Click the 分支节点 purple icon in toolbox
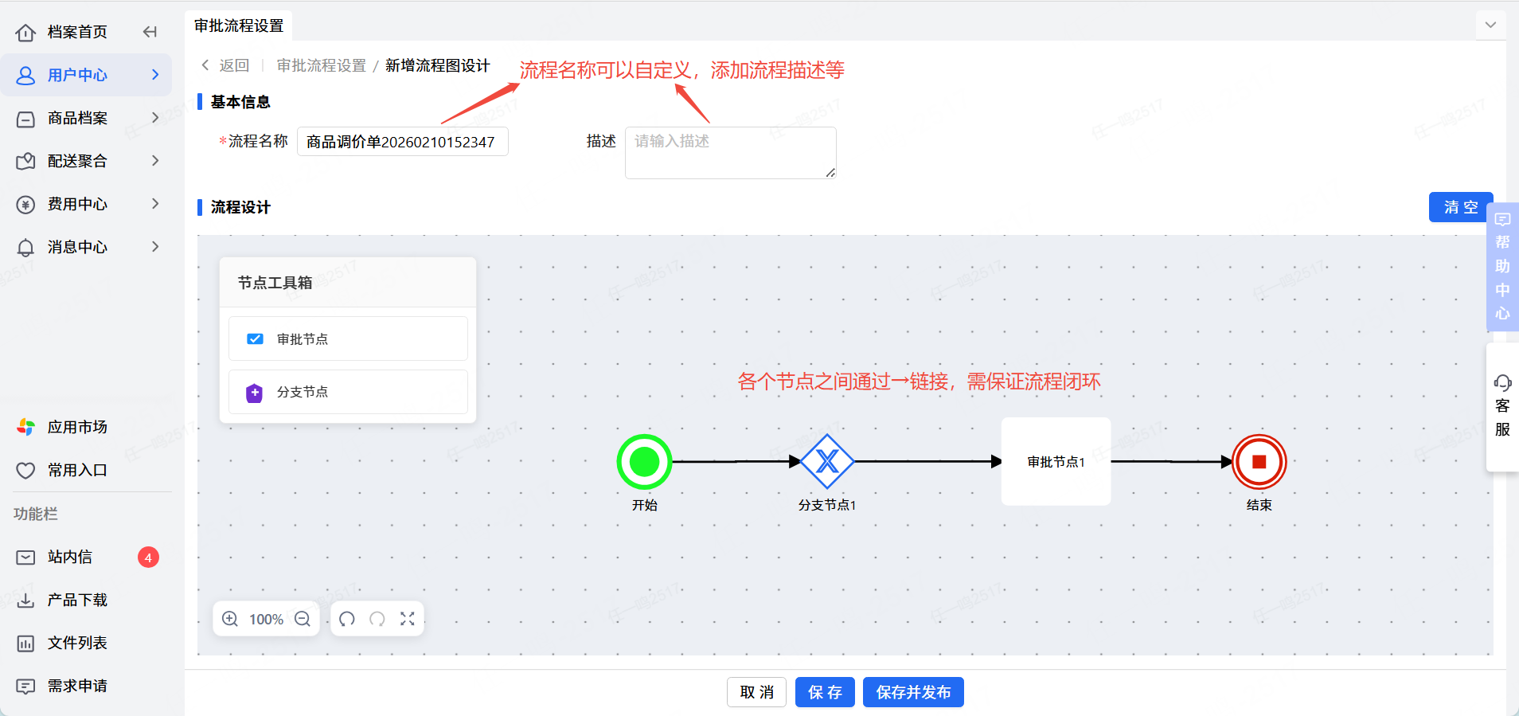Screen dimensions: 1519x716 (x=254, y=393)
